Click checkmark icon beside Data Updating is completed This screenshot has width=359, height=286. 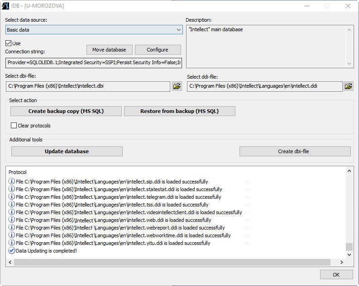coord(11,250)
